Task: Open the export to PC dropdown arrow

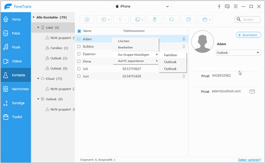Action: pyautogui.click(x=143, y=20)
